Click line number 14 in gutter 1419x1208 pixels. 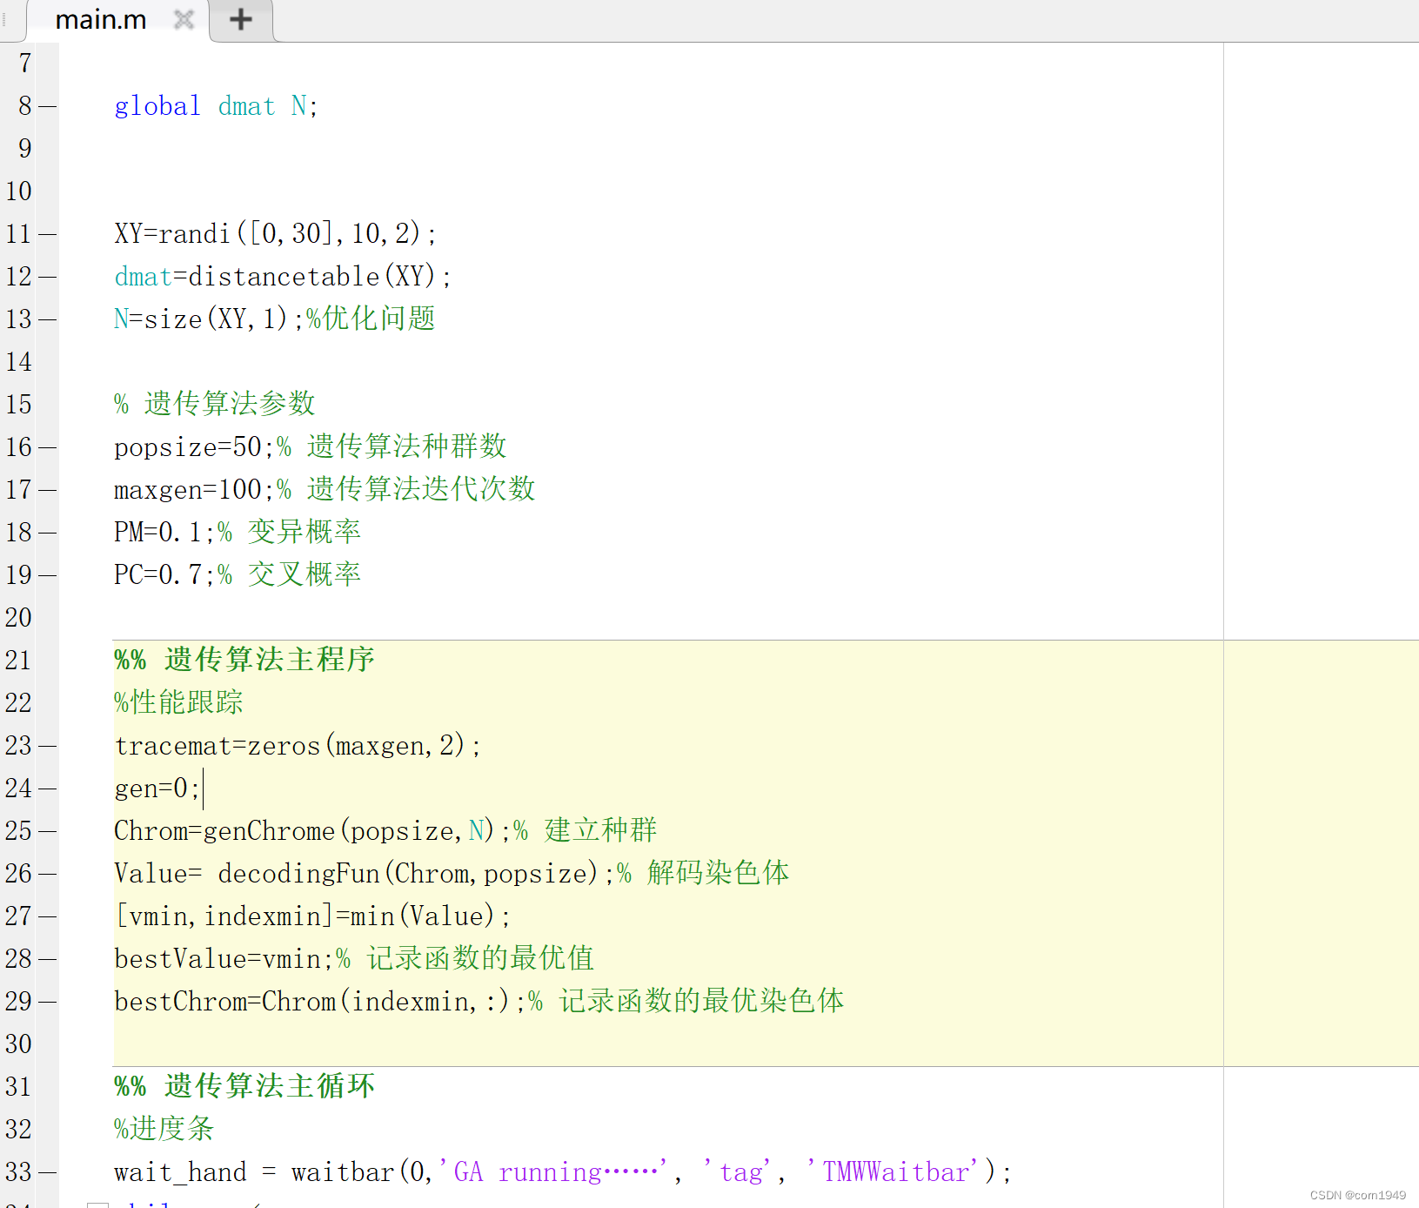pyautogui.click(x=18, y=362)
